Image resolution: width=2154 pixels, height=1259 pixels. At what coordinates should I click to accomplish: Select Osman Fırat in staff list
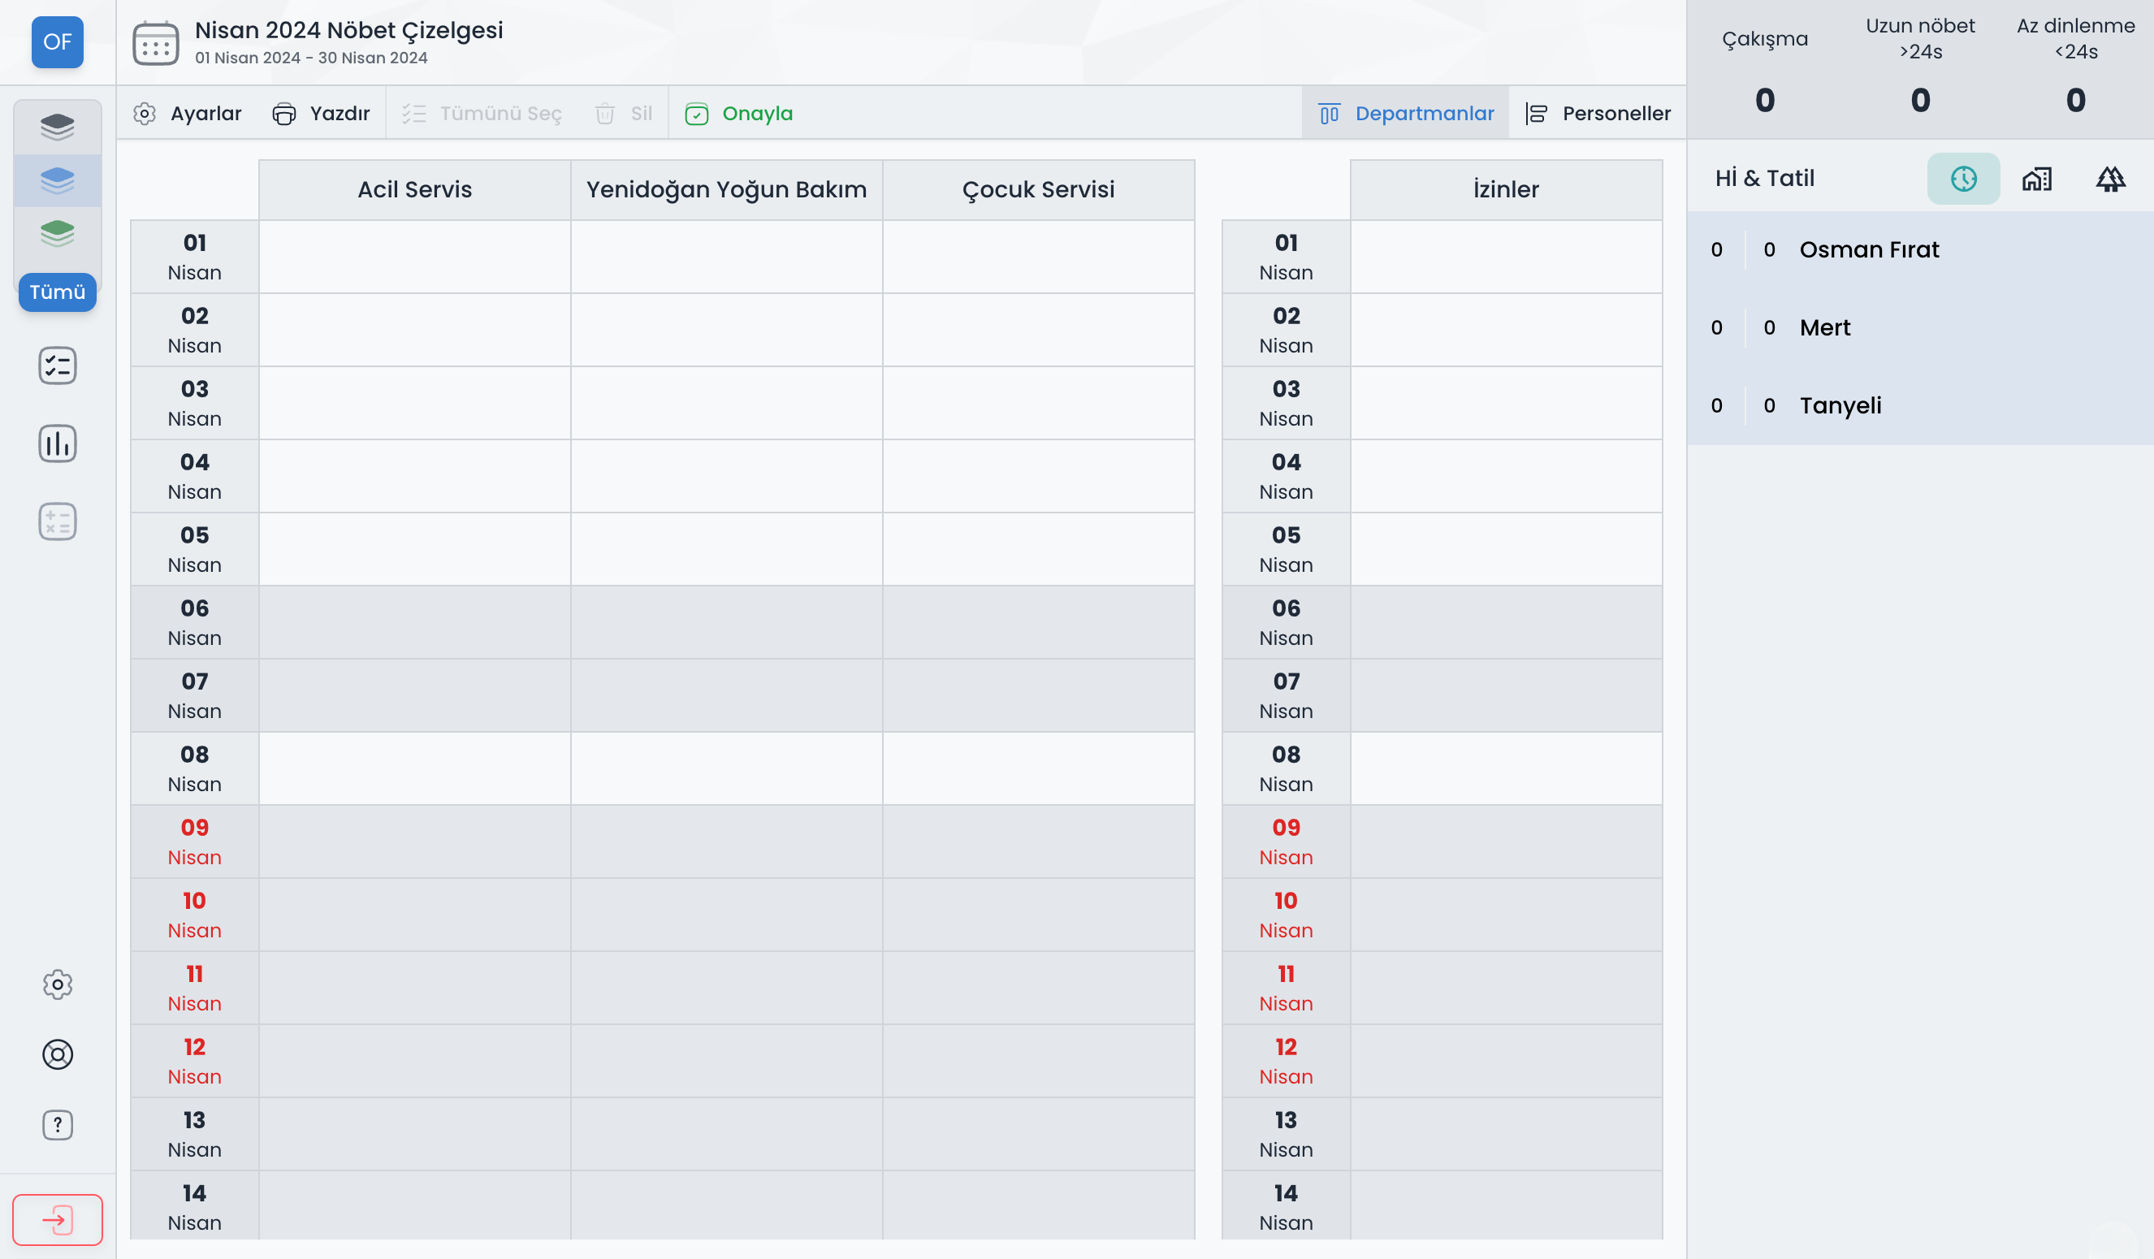coord(1869,249)
